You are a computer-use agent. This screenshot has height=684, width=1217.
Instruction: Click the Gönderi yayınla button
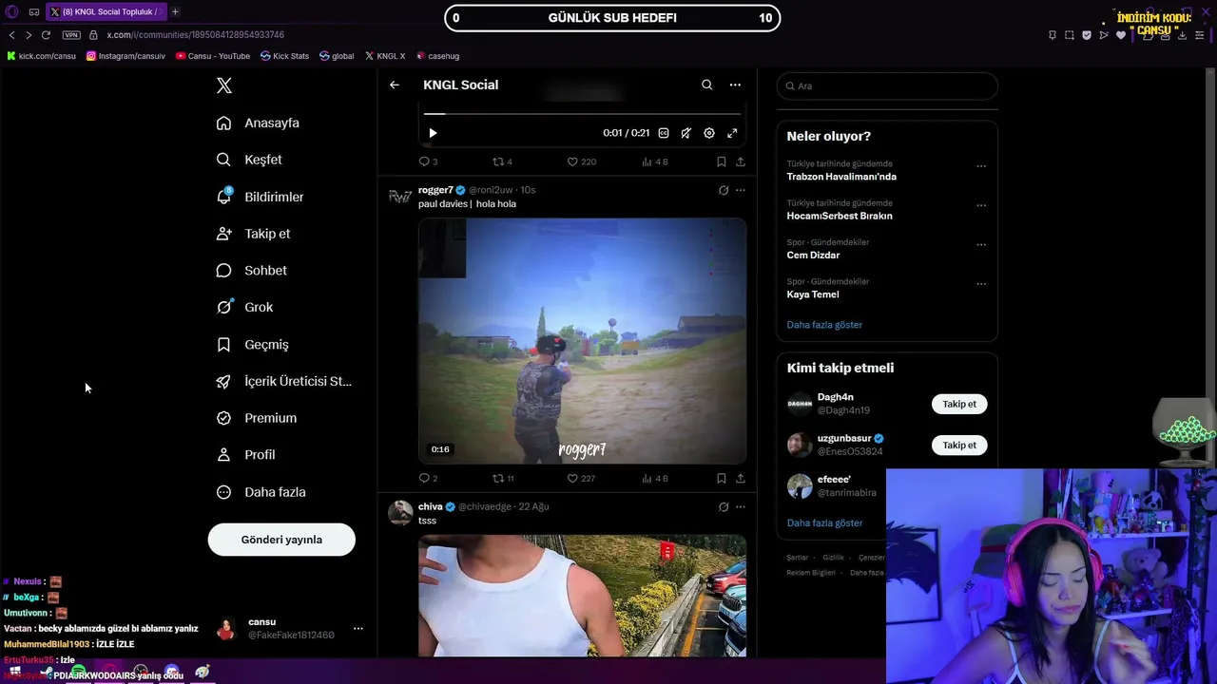click(x=281, y=540)
